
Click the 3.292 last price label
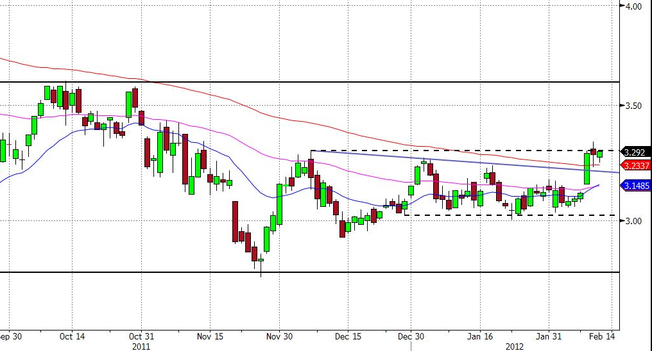click(635, 152)
